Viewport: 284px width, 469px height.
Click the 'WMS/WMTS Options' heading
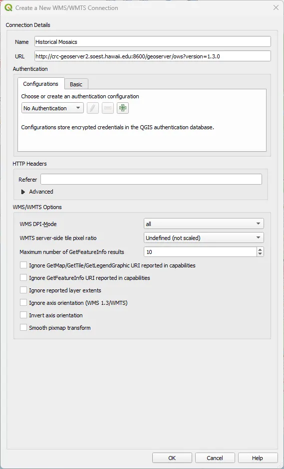(x=37, y=207)
